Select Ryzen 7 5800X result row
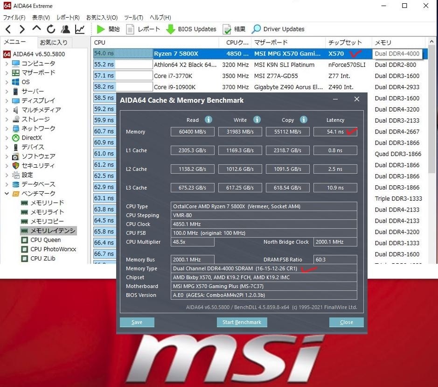The height and width of the screenshot is (387, 438). click(x=260, y=53)
